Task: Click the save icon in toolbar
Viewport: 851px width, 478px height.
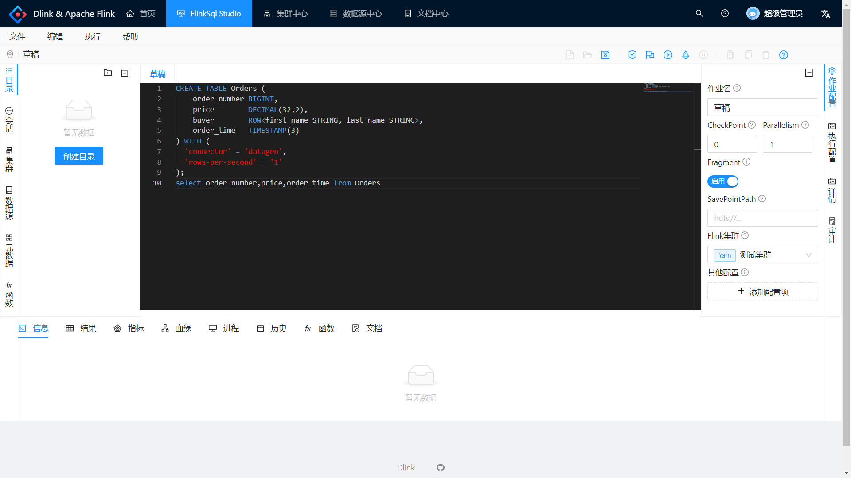Action: (605, 55)
